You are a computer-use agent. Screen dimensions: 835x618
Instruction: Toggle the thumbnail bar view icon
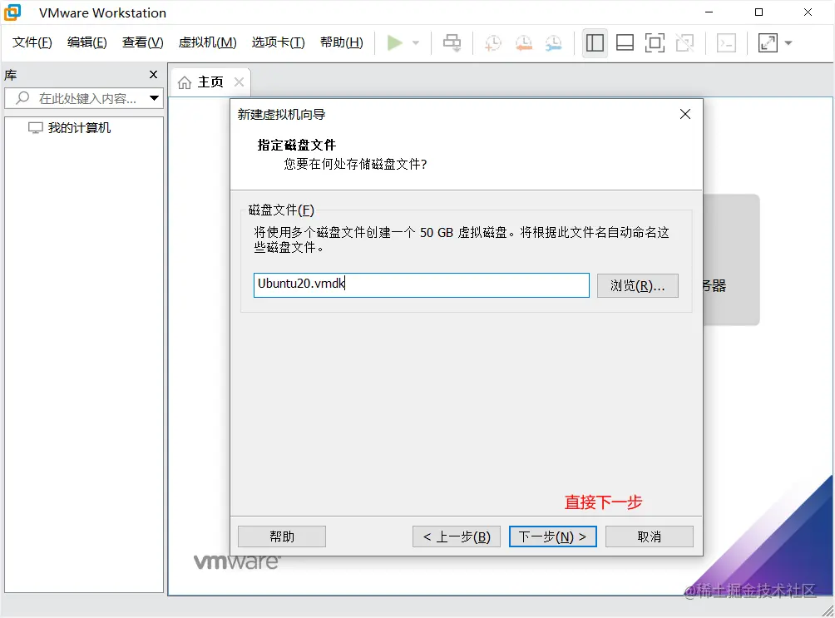click(625, 42)
